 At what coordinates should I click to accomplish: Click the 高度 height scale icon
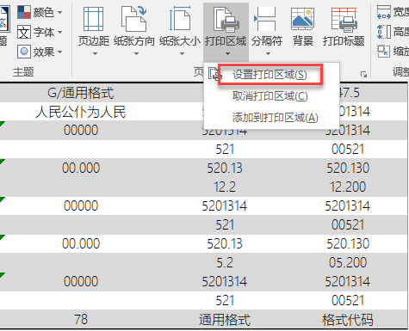(384, 32)
